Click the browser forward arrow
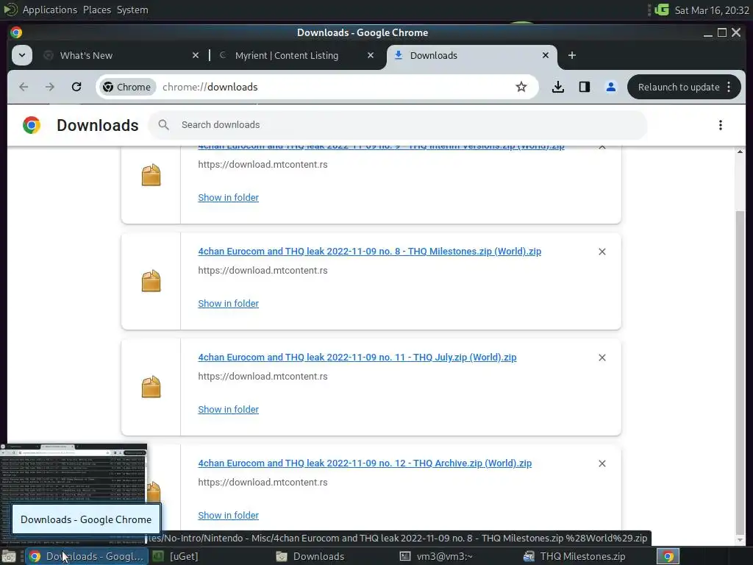Image resolution: width=753 pixels, height=565 pixels. 50,87
